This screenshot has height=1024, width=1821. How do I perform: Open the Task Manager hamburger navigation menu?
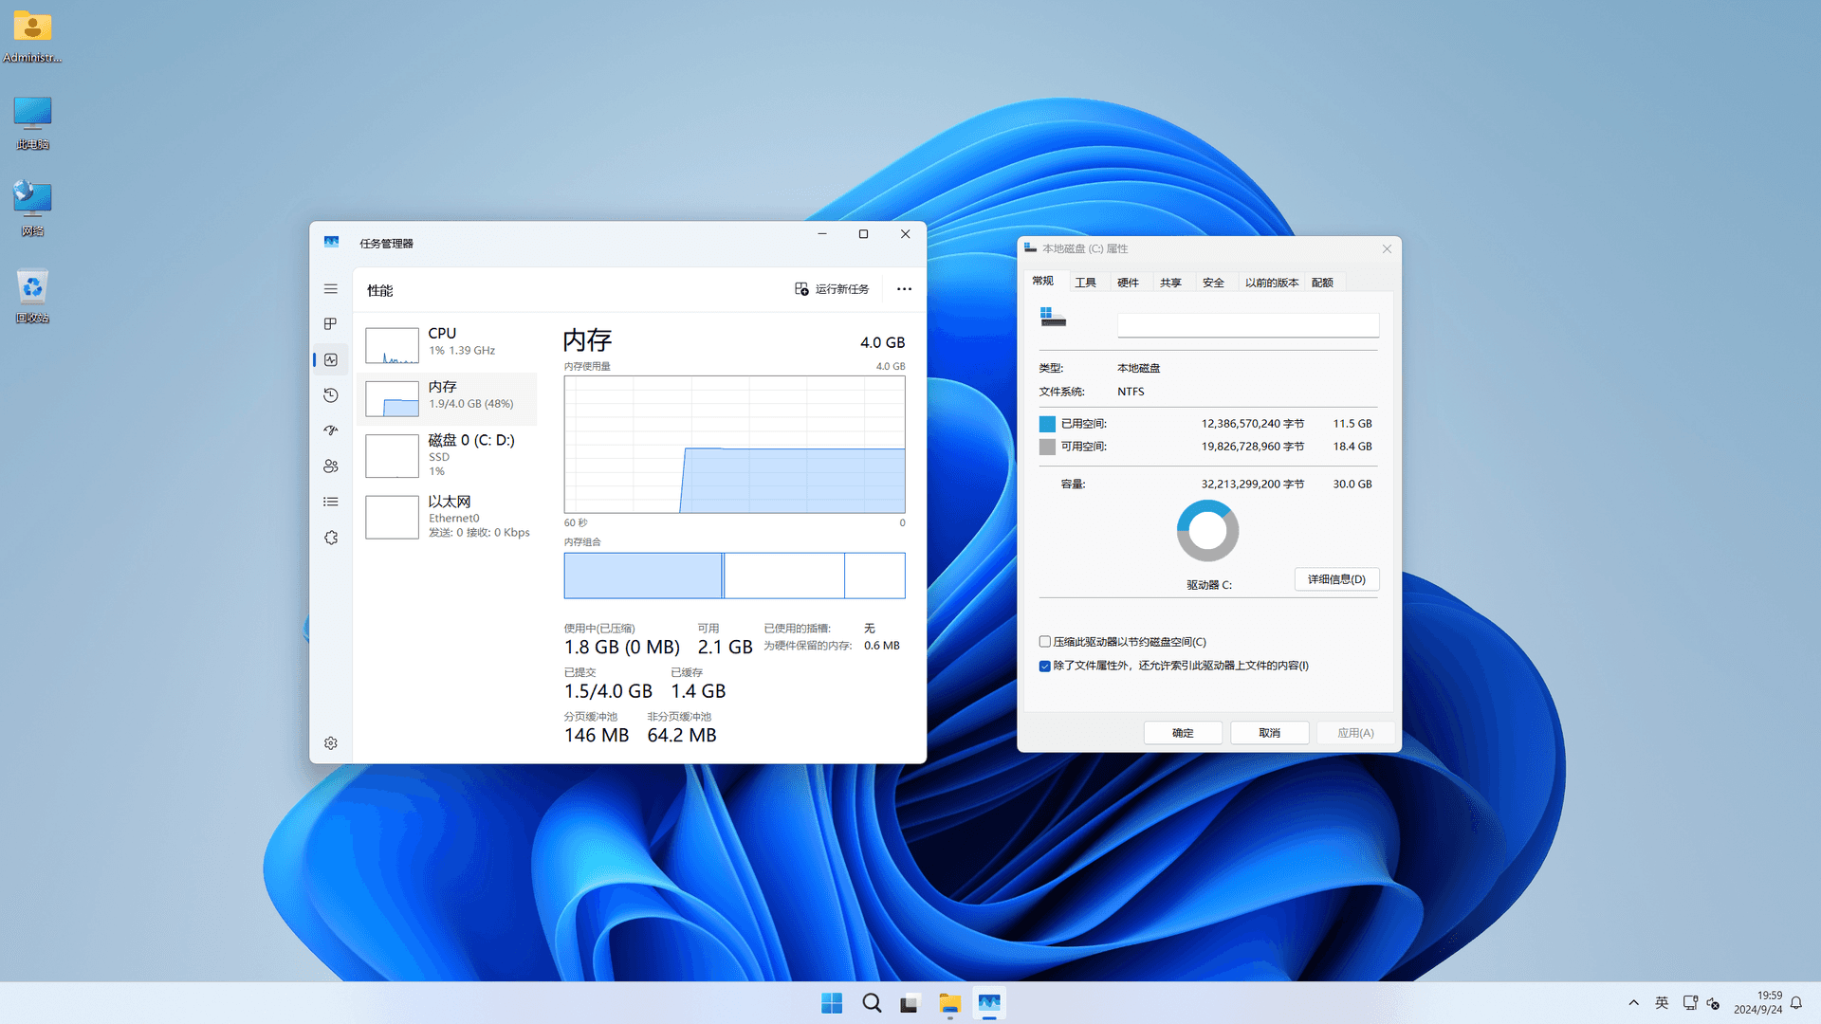tap(330, 289)
